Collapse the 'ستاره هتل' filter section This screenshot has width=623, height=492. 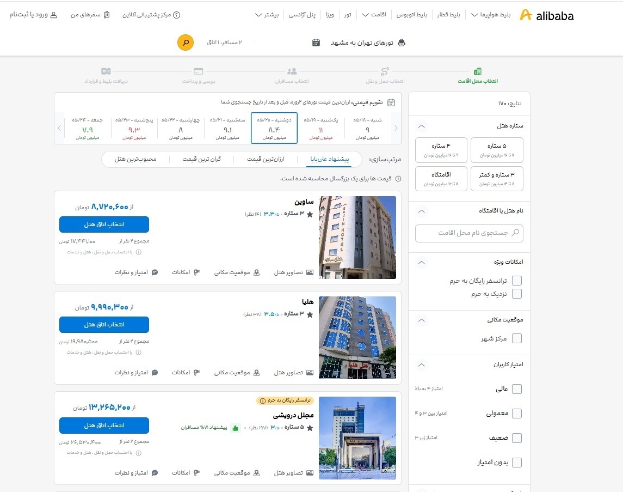pos(421,126)
